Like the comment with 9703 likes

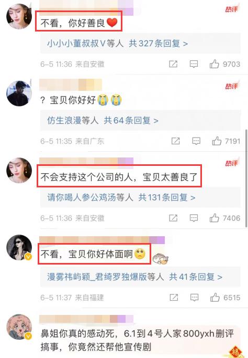click(214, 64)
